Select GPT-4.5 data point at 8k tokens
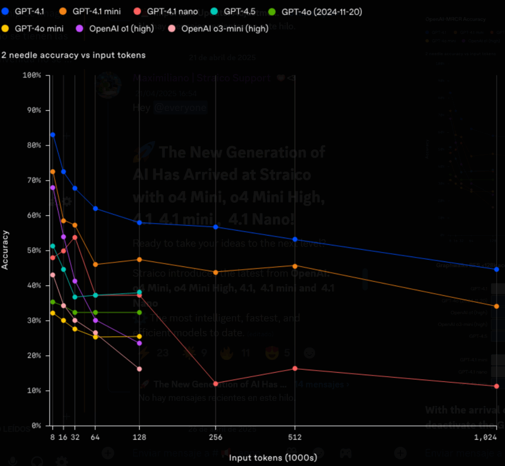 click(53, 246)
